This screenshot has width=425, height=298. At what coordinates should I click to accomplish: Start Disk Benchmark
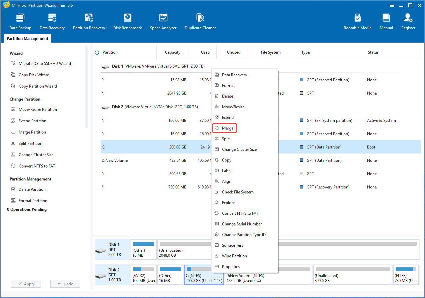(127, 22)
